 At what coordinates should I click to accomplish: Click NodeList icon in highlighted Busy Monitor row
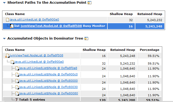(x=12, y=26)
